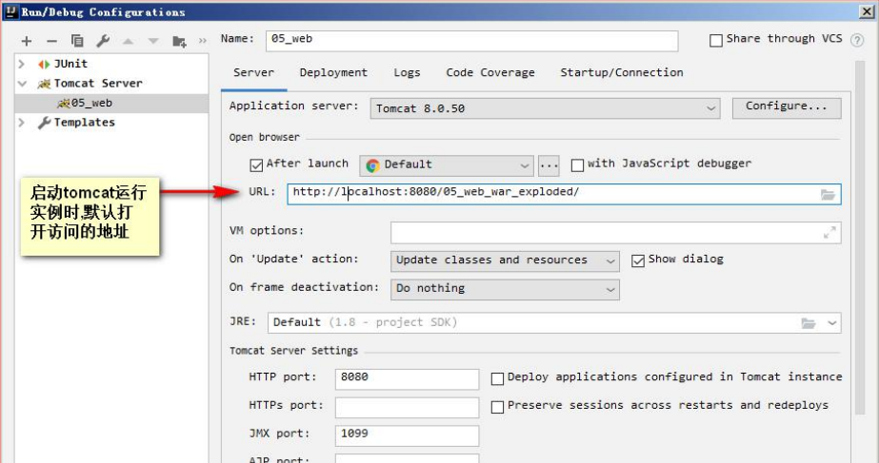This screenshot has height=463, width=879.
Task: Expand VM options field icon
Action: (829, 232)
